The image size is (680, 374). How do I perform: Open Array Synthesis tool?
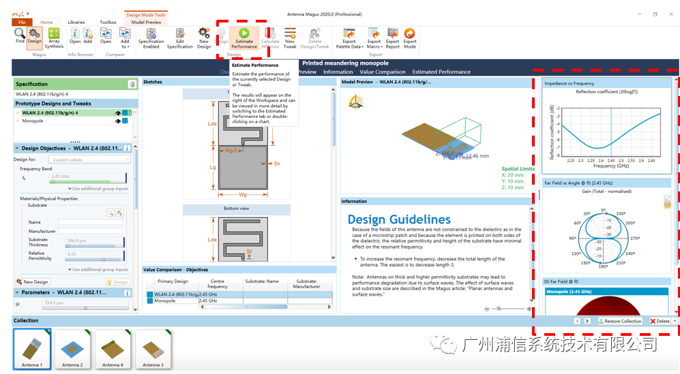pos(54,38)
